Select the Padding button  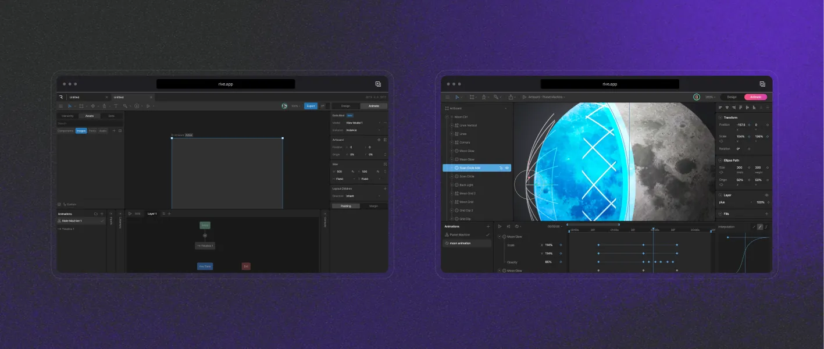(x=346, y=206)
